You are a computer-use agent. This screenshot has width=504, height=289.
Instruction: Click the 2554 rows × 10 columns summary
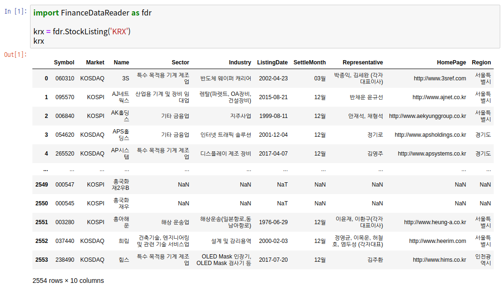68,281
